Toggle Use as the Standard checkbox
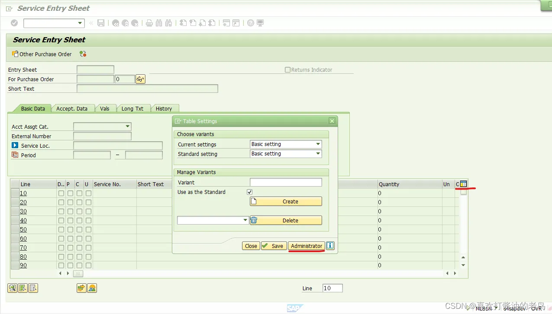The height and width of the screenshot is (314, 552). pos(250,192)
